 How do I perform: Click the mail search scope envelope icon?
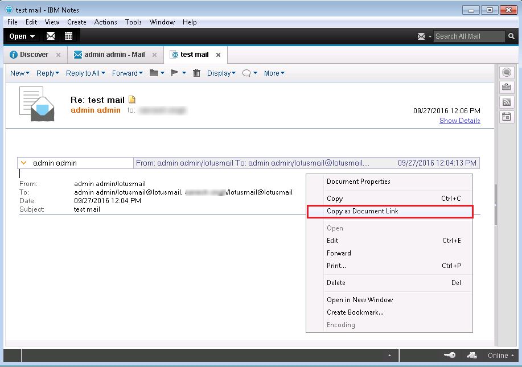point(421,36)
